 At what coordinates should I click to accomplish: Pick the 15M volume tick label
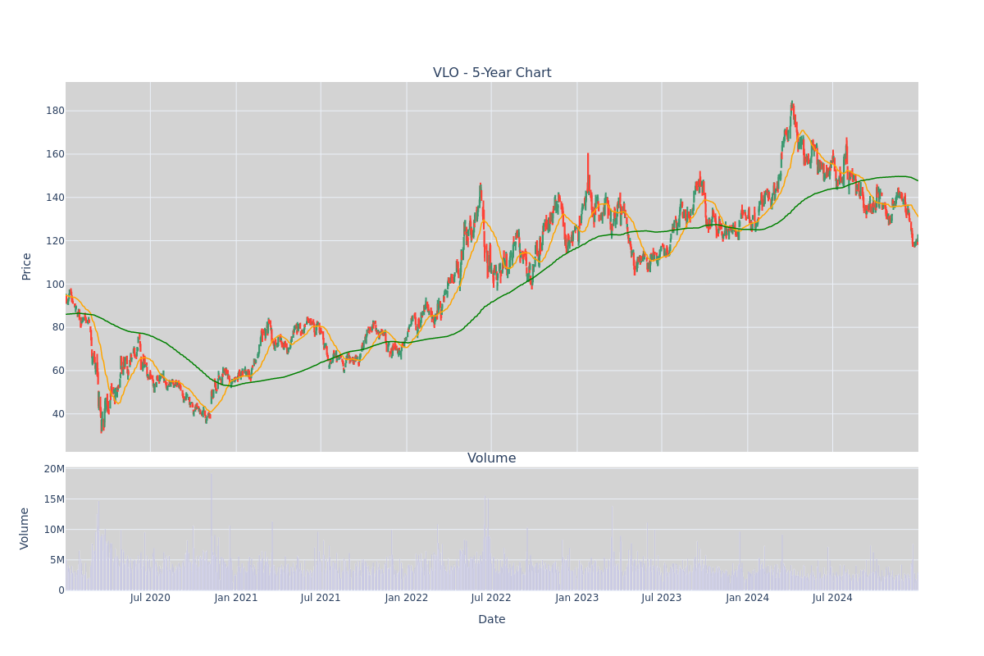(54, 499)
